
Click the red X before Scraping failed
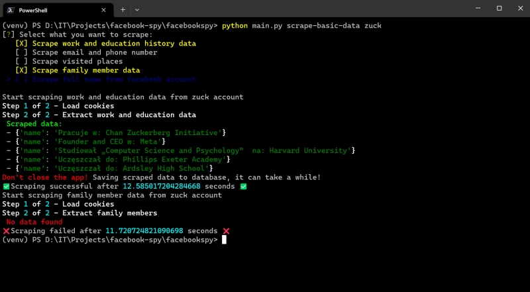tap(6, 231)
